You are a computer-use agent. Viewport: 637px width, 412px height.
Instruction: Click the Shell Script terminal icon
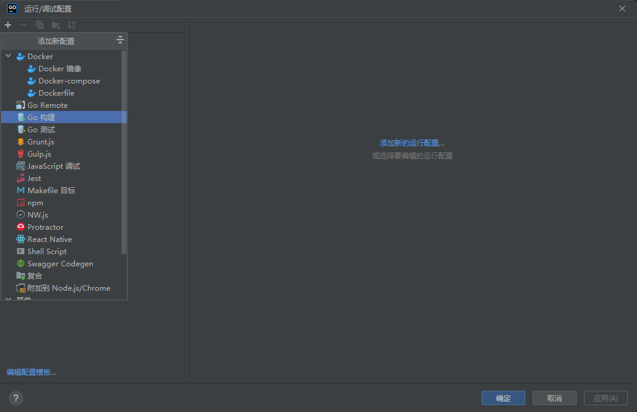coord(21,251)
